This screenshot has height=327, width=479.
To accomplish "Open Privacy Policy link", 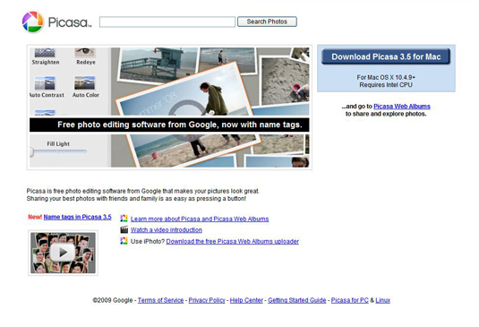I will 207,300.
